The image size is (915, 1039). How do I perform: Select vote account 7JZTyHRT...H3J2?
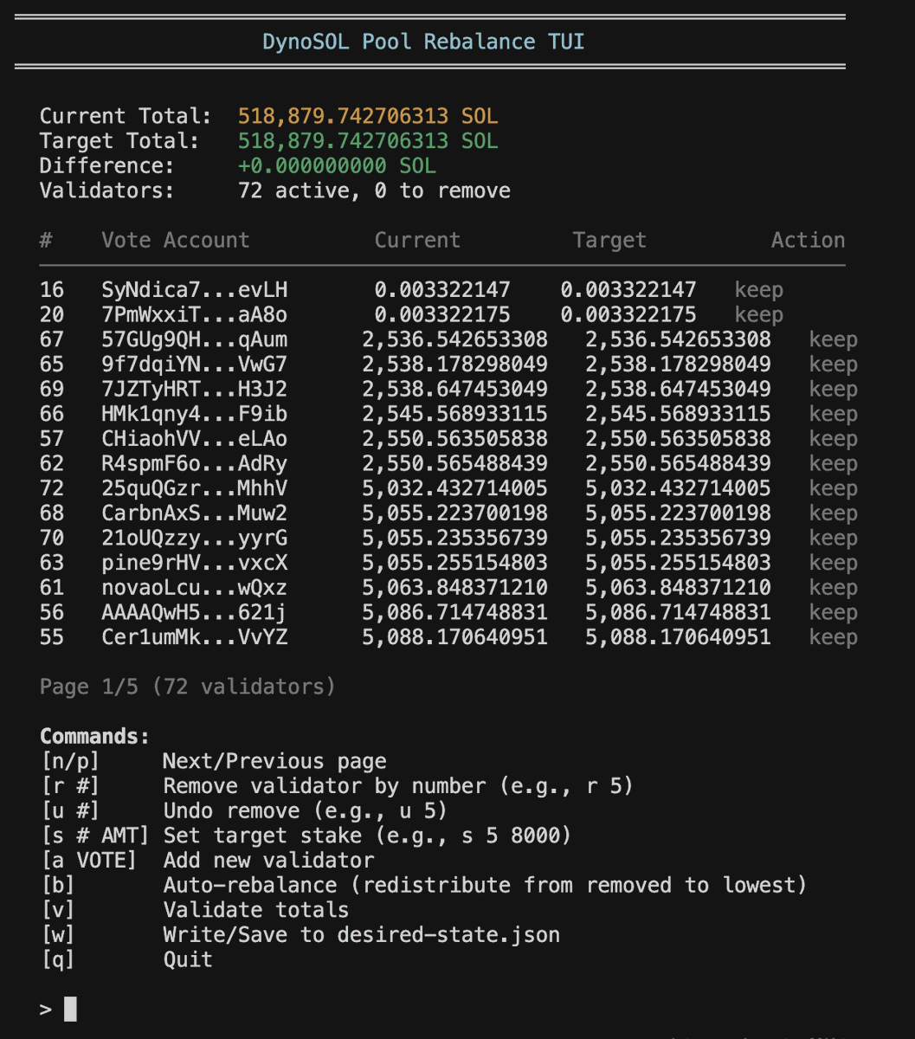194,390
